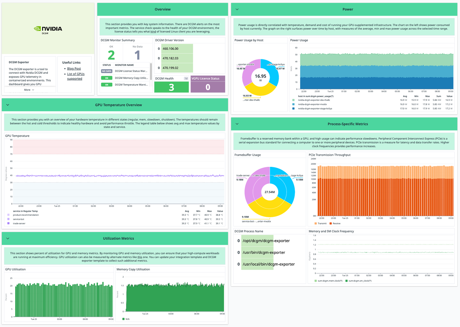This screenshot has height=327, width=460.
Task: Collapse the GPU Temperature Overview section
Action: (8, 105)
